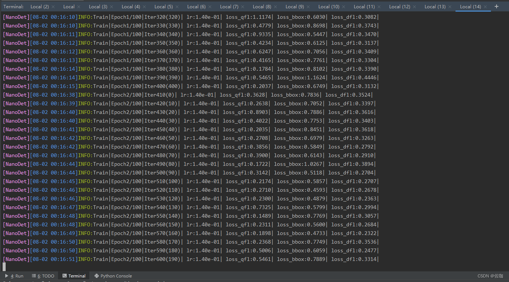Close the Local (12) terminal tab

coord(414,7)
